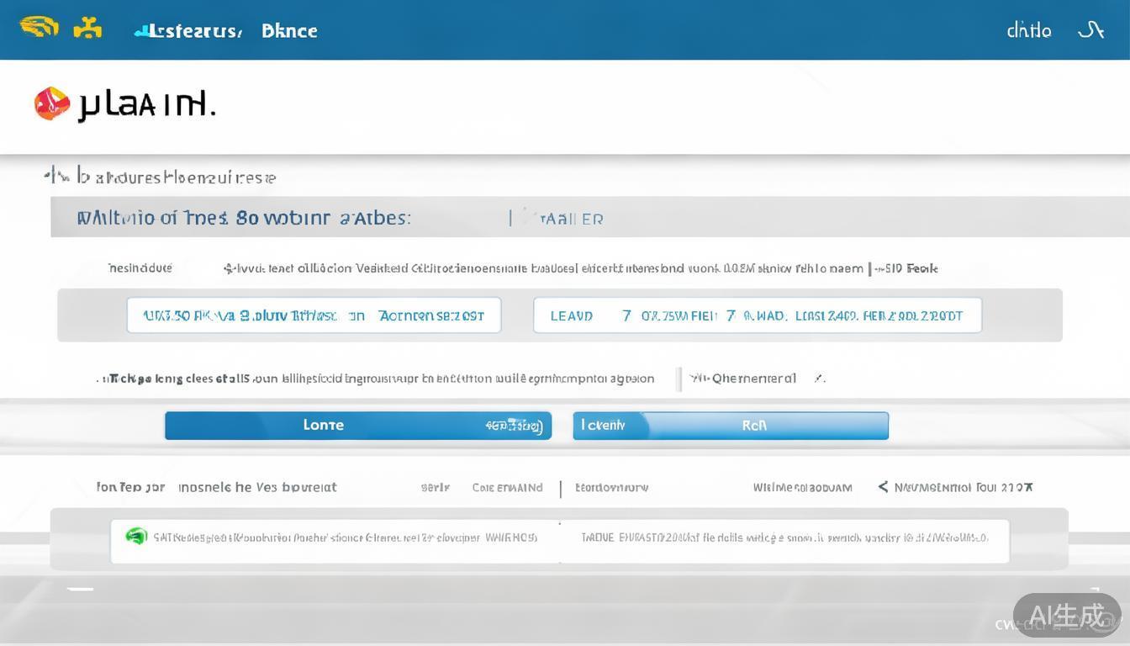This screenshot has width=1130, height=646.
Task: Click the red-orange plaainh brand logo
Action: pyautogui.click(x=51, y=103)
